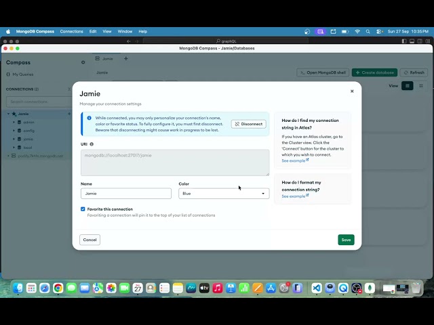This screenshot has height=325, width=434.
Task: Close the Jamie dialog with X
Action: (x=352, y=91)
